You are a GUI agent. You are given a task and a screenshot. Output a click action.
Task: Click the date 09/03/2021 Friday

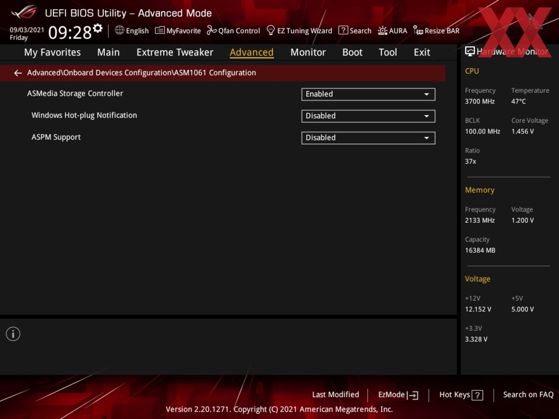tap(27, 34)
